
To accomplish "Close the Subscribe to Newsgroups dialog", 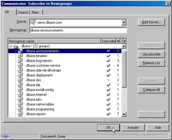I will tap(168, 4).
